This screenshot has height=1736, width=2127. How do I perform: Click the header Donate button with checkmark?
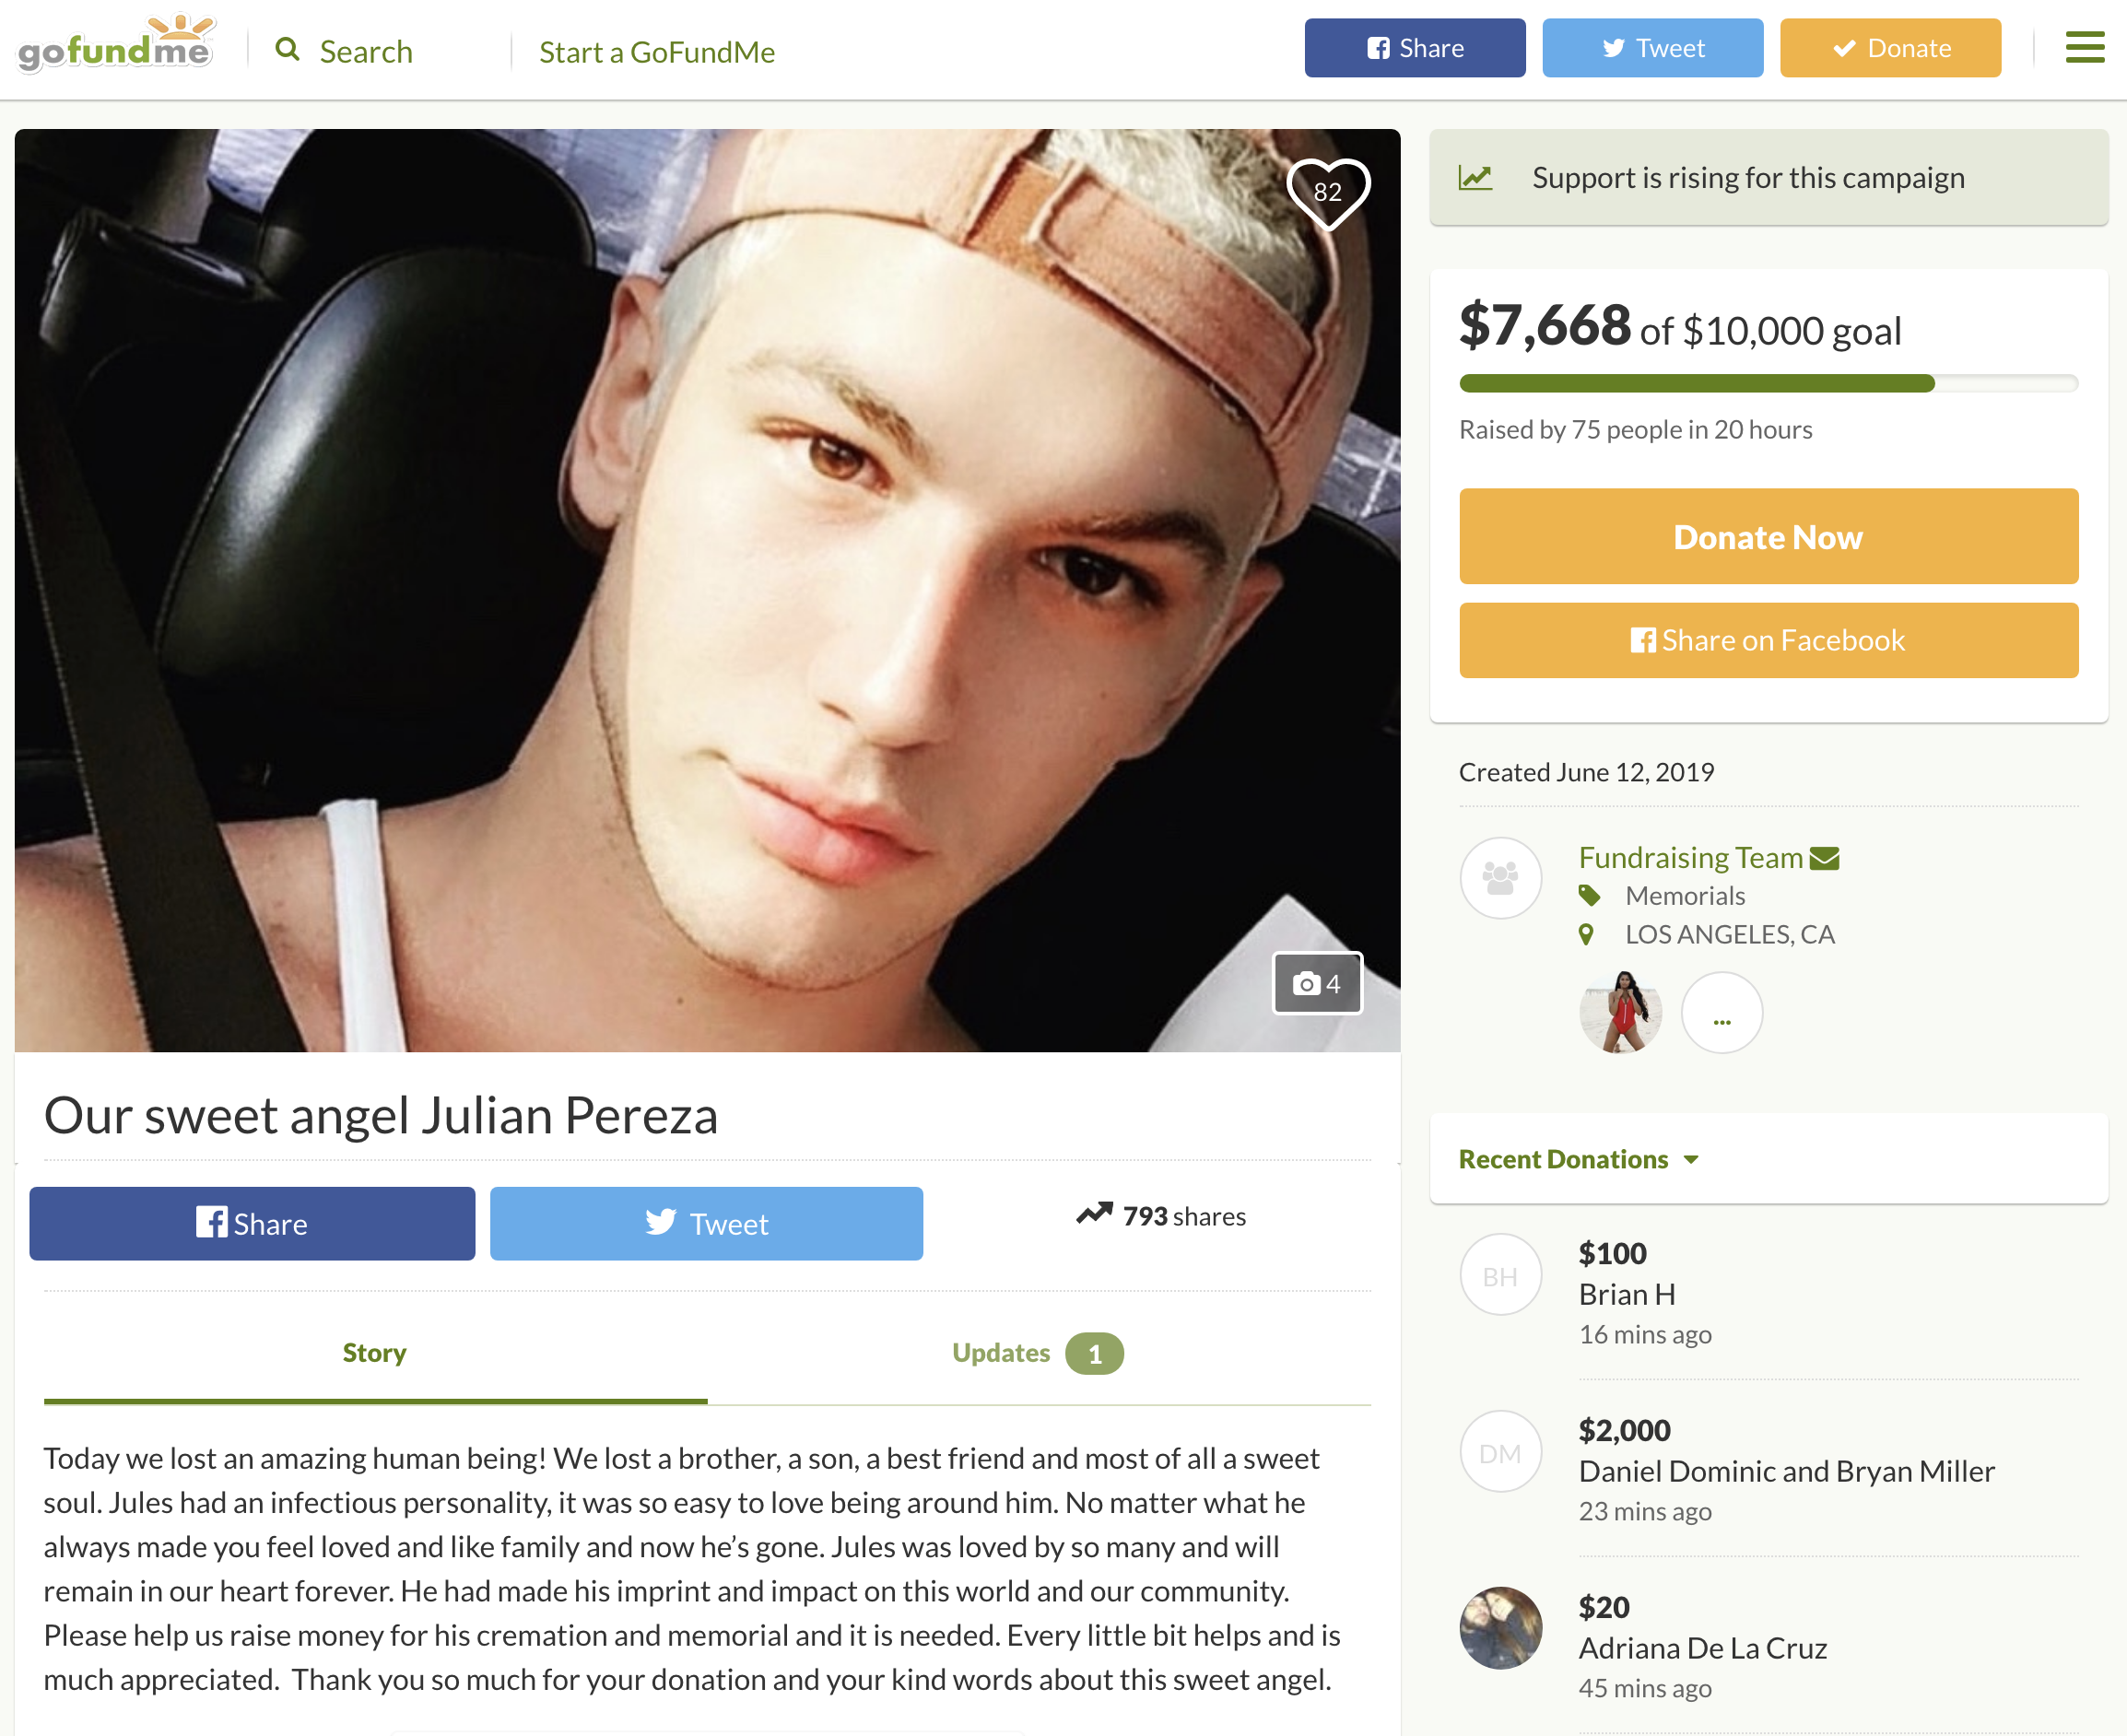1890,48
